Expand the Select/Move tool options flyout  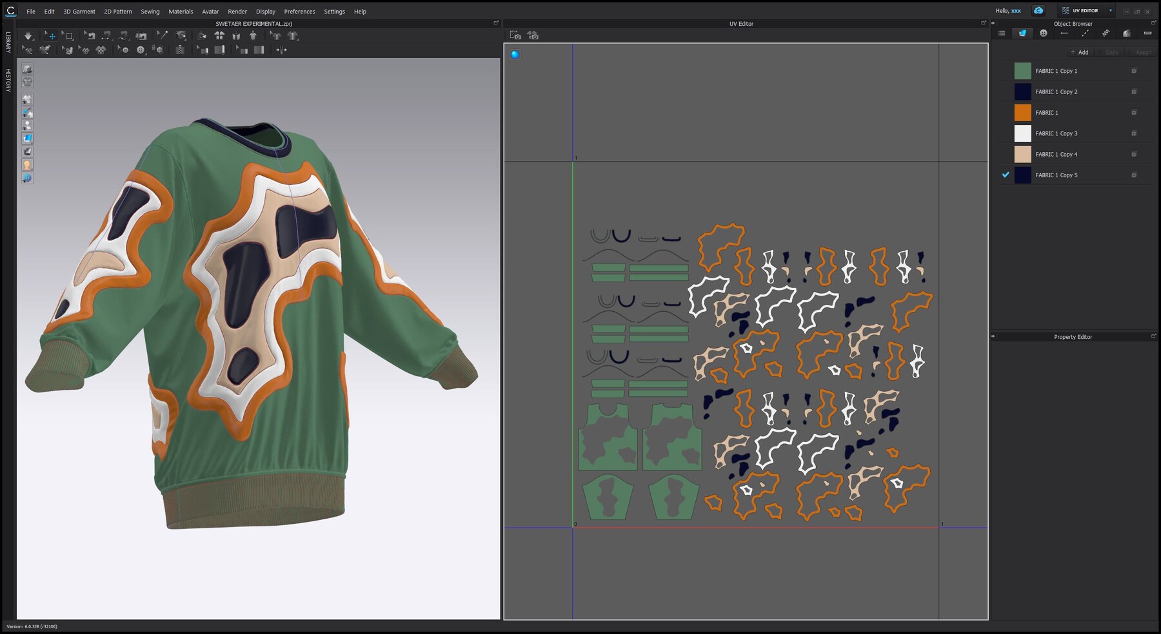coord(57,41)
